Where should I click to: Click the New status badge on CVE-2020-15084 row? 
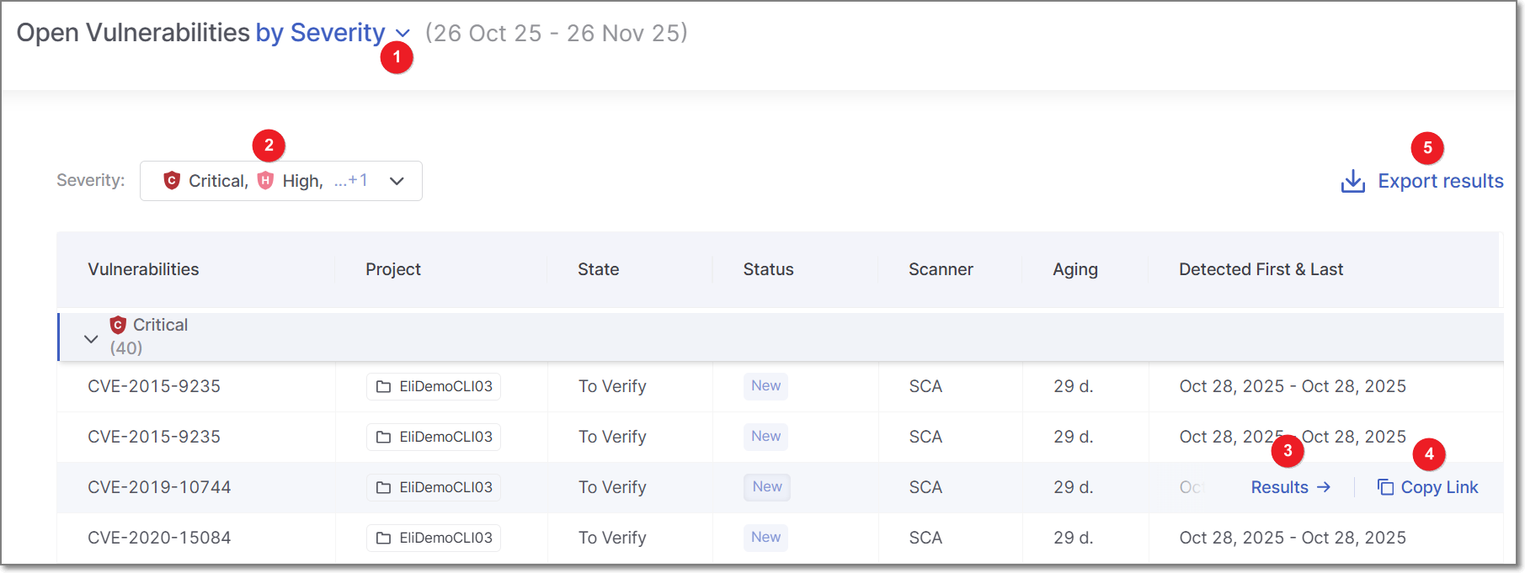[x=765, y=538]
